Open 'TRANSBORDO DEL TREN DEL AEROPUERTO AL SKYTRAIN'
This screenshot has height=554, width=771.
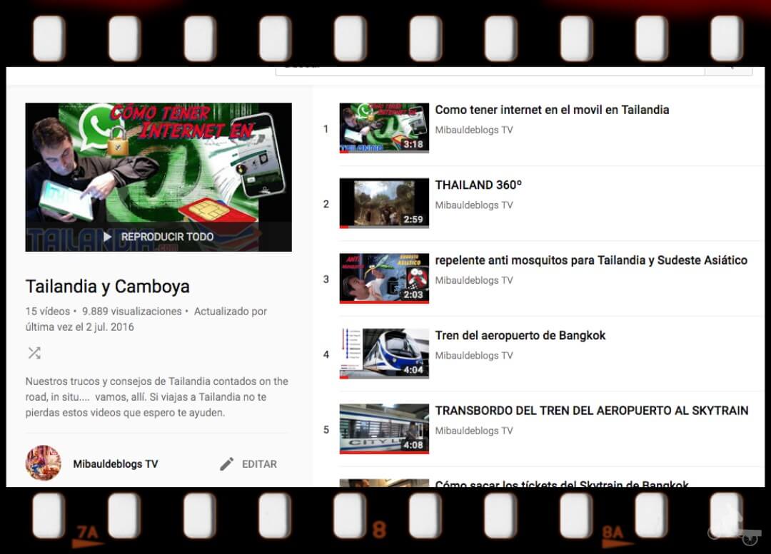(x=592, y=411)
